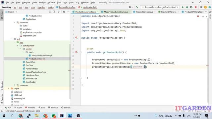Screen dimensions: 212x119
Task: Collapse the service package node
Action: pos(21,49)
